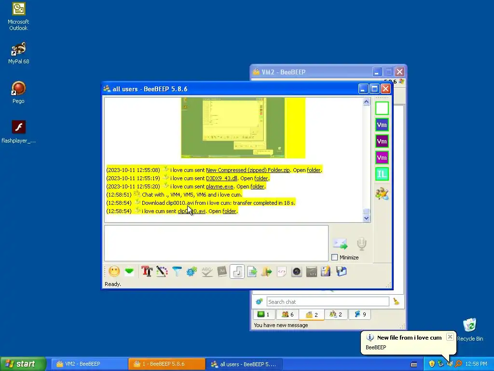Click the blue funnel message filter icon
This screenshot has width=494, height=371.
(177, 271)
